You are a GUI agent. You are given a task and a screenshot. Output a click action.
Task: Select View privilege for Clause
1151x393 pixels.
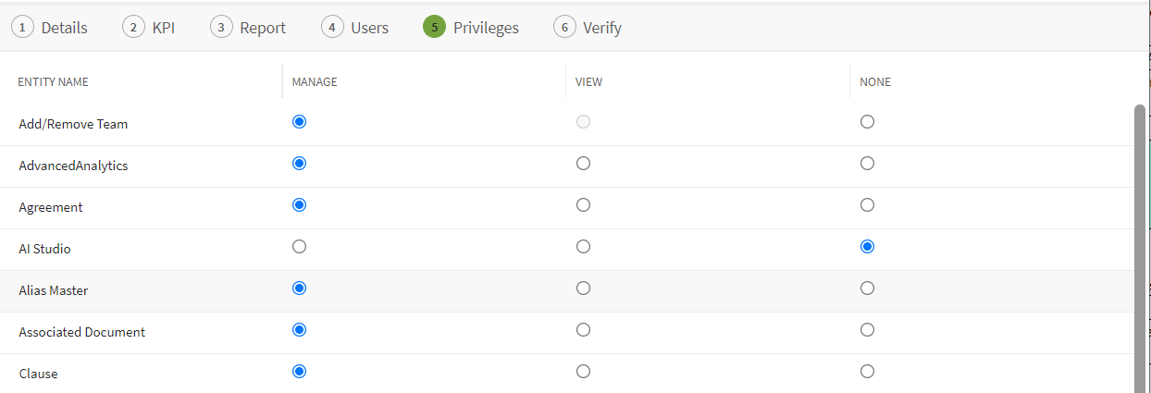pyautogui.click(x=583, y=372)
